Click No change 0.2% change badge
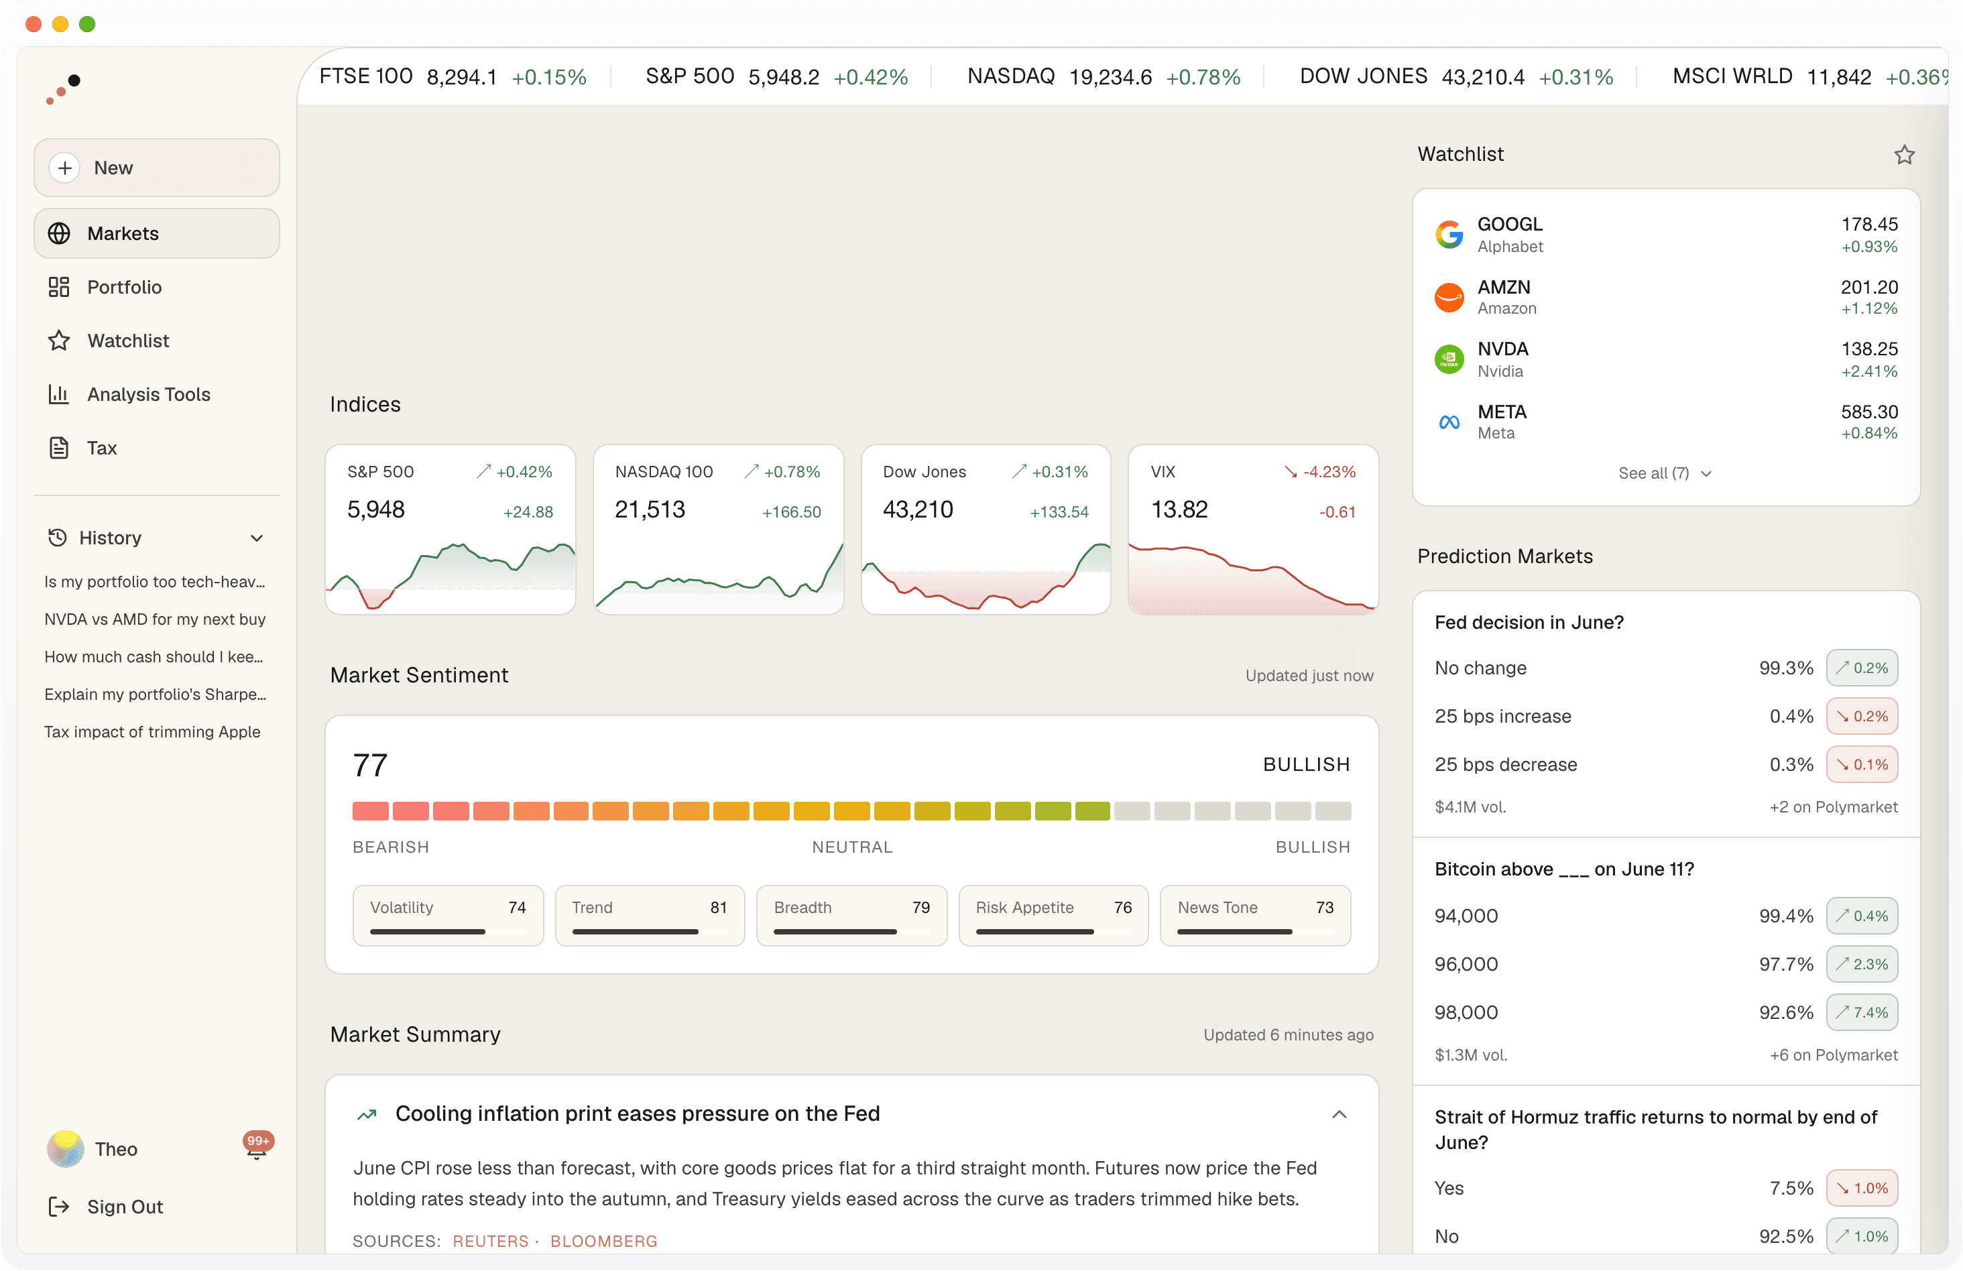 pos(1862,668)
